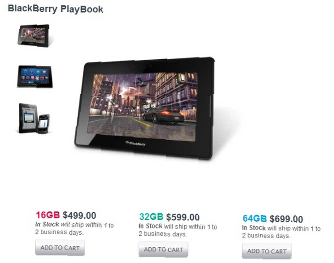Add the 32GB PlayBook to cart
The height and width of the screenshot is (263, 334).
163,249
